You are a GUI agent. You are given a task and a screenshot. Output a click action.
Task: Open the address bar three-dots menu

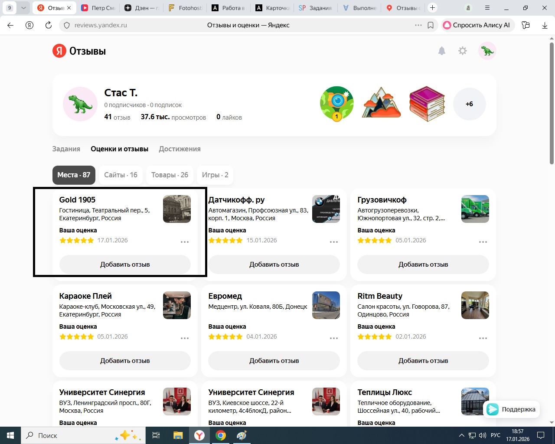pyautogui.click(x=418, y=25)
